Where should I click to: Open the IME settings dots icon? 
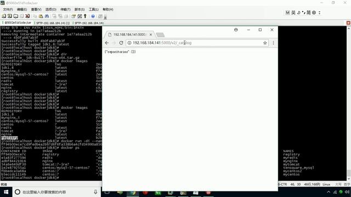pos(319,13)
